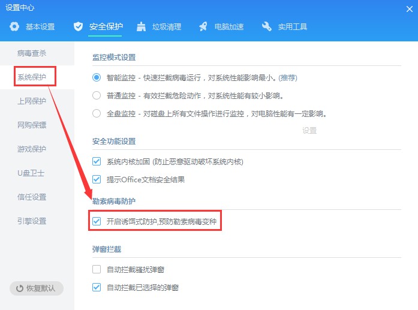
Task: Click the broom icon beside 垃圾清理
Action: click(141, 26)
